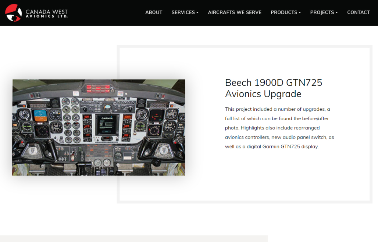Expand the Products dropdown menu
Image resolution: width=378 pixels, height=242 pixels.
click(x=286, y=12)
